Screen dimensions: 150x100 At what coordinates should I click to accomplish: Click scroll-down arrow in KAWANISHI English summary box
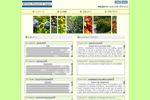[x=124, y=92]
